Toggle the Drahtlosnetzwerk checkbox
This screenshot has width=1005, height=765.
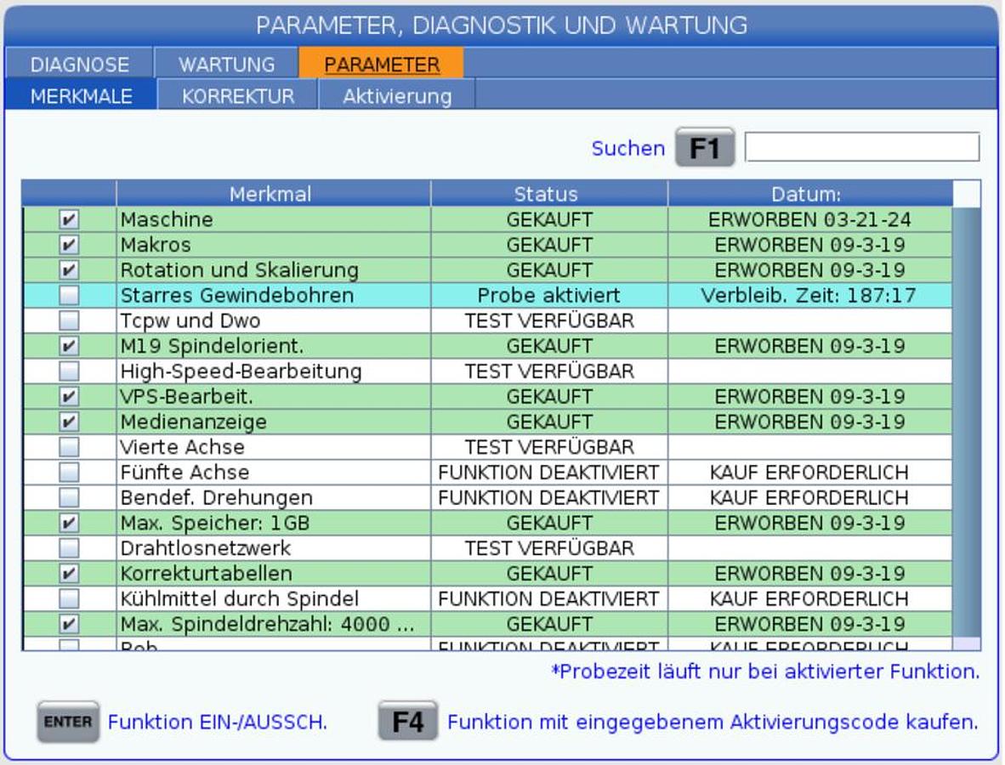[69, 548]
